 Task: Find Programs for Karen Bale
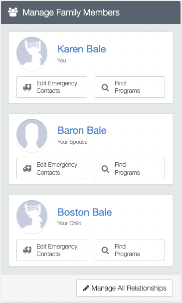(130, 87)
